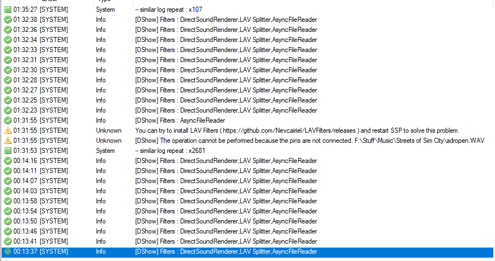This screenshot has height=261, width=495.
Task: Click the green checkmark icon at 00:13:58
Action: (8, 201)
